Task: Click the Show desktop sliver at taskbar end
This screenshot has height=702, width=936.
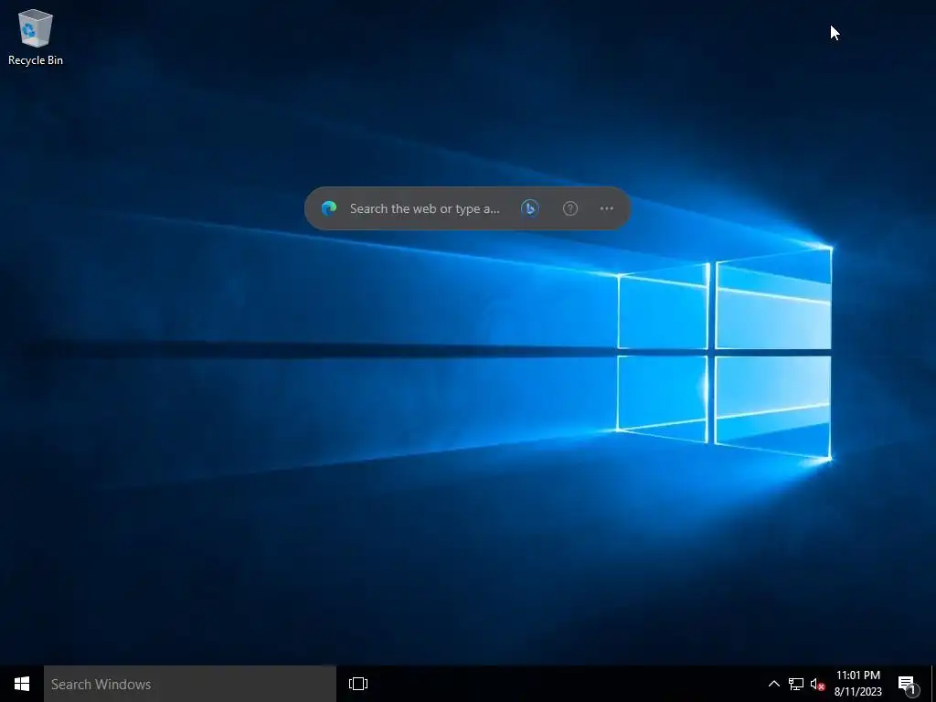Action: coord(933,684)
